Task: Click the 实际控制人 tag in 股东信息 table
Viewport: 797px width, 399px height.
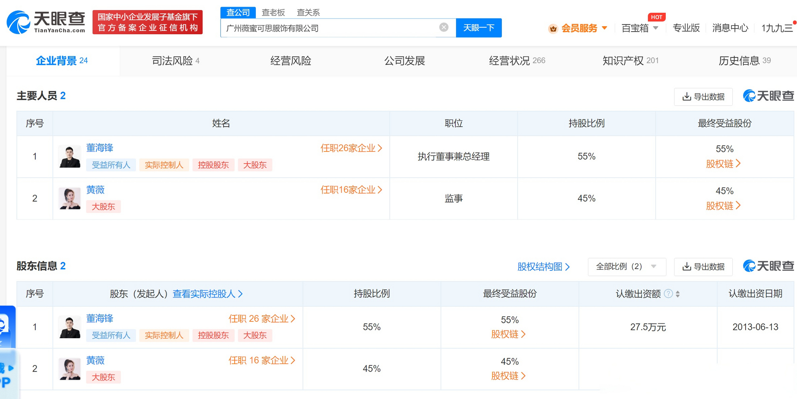Action: tap(164, 335)
